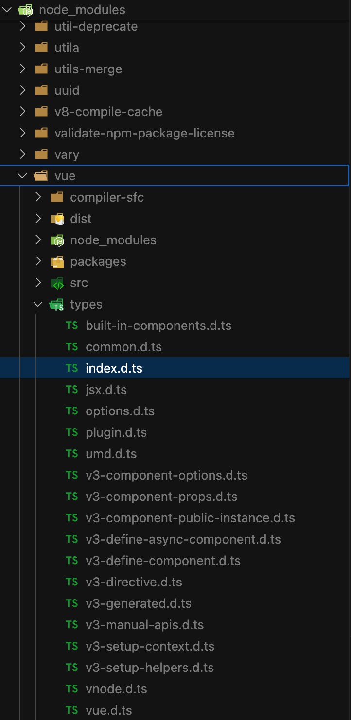Expand the uuid folder chevron
The image size is (351, 720).
click(x=22, y=90)
